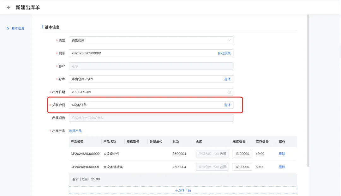Click 选择 in the highlighted 关联合同 row
Screen dimensions: 341x196
[228, 105]
